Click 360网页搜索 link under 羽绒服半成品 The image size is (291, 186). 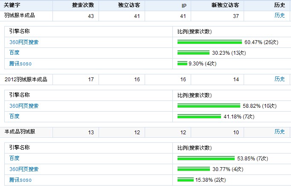[24, 42]
